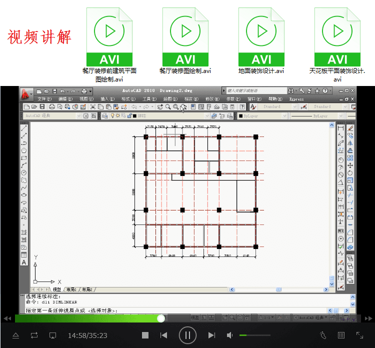This screenshot has height=348, width=375.
Task: Adjust the player volume slider
Action: [255, 335]
